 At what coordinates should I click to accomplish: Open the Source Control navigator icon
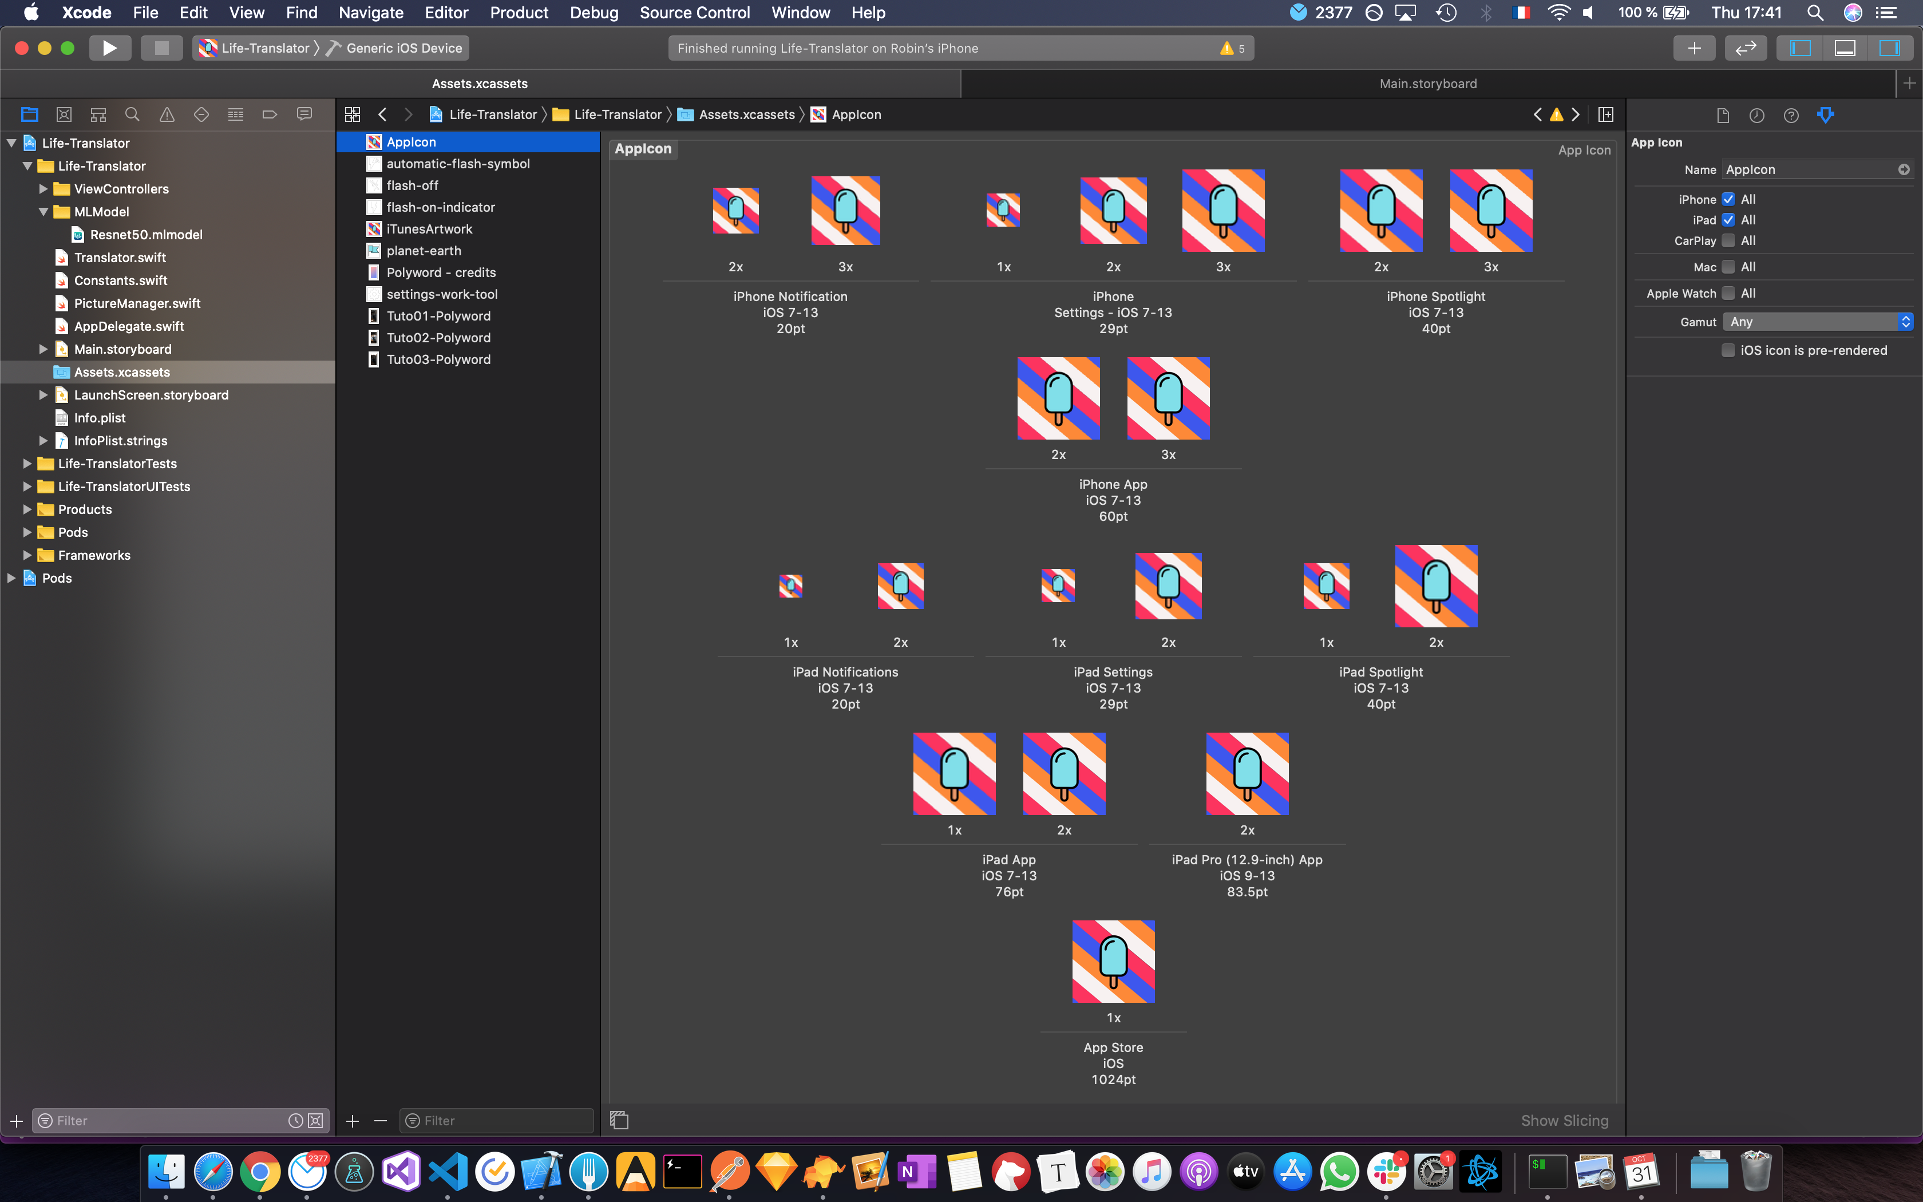click(64, 114)
